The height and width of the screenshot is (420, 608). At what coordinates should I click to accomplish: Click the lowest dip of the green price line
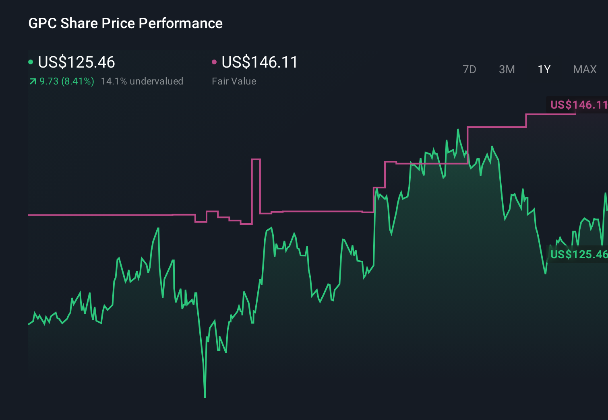[x=205, y=397]
